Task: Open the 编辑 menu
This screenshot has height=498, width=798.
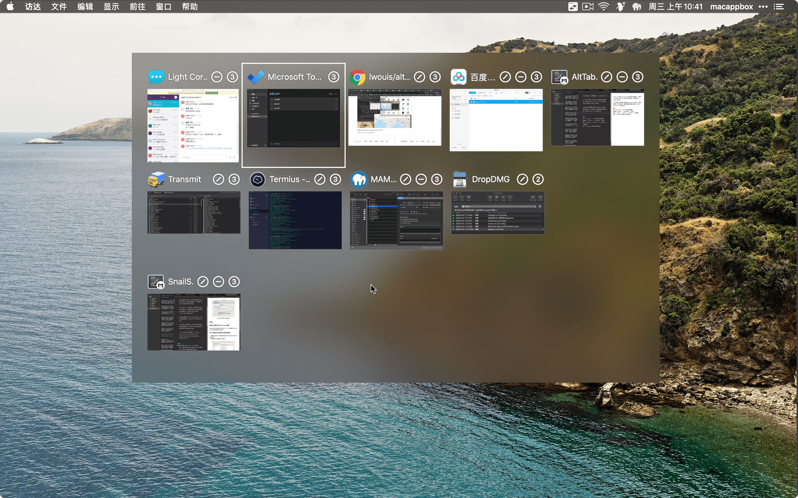Action: tap(85, 6)
